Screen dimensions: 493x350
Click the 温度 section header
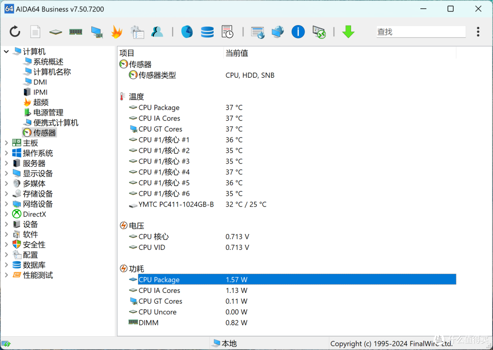click(136, 96)
